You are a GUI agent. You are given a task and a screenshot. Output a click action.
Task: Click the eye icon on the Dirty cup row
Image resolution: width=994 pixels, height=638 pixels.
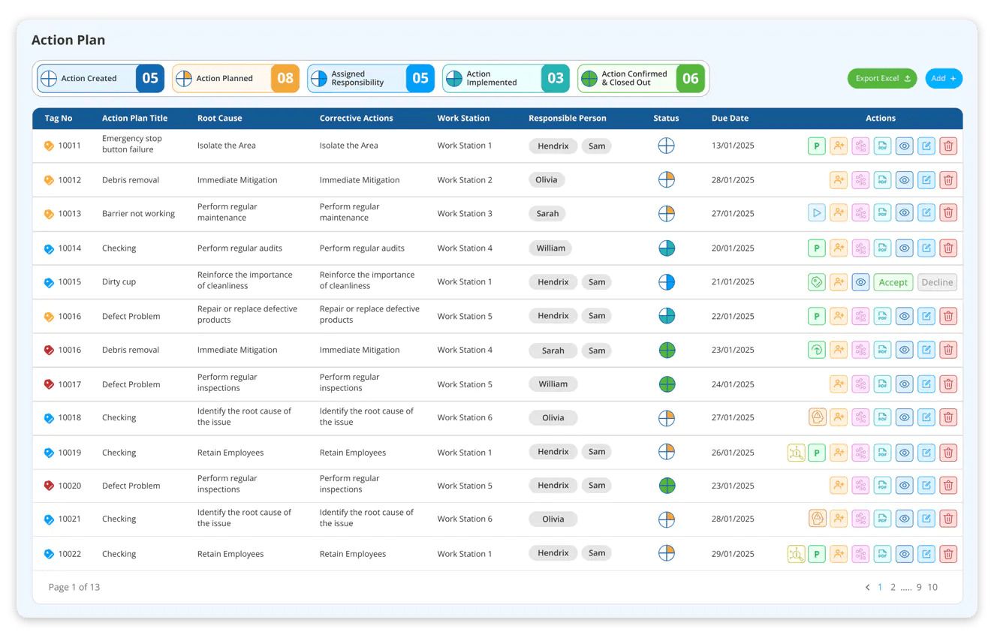860,281
